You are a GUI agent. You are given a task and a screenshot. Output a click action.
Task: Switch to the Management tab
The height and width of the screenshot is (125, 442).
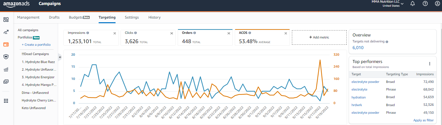[x=28, y=17]
